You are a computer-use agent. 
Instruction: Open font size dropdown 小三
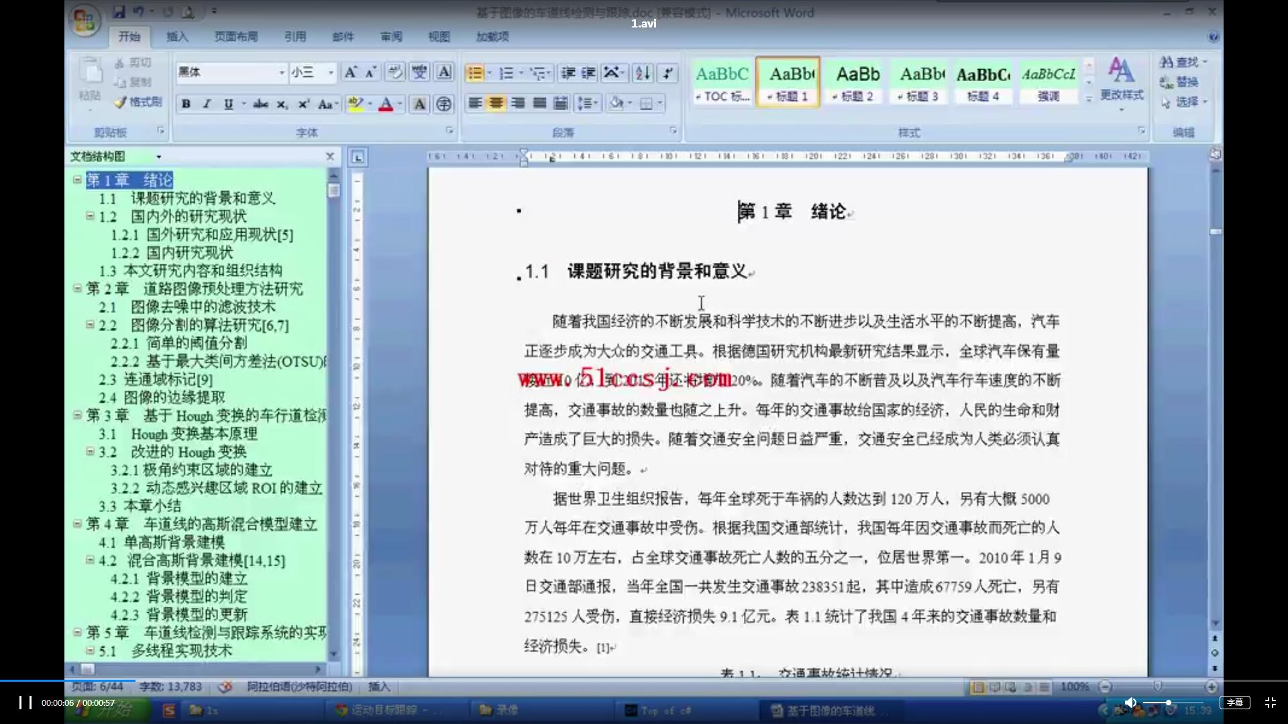[x=331, y=72]
